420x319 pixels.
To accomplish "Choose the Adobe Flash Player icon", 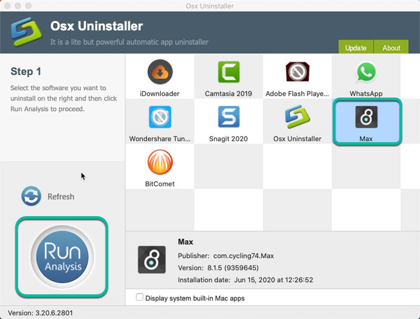I will pos(297,72).
